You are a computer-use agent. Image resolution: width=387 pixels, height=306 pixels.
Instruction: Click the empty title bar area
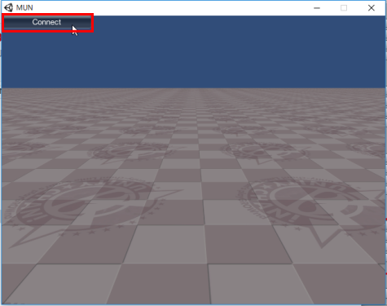(x=171, y=7)
